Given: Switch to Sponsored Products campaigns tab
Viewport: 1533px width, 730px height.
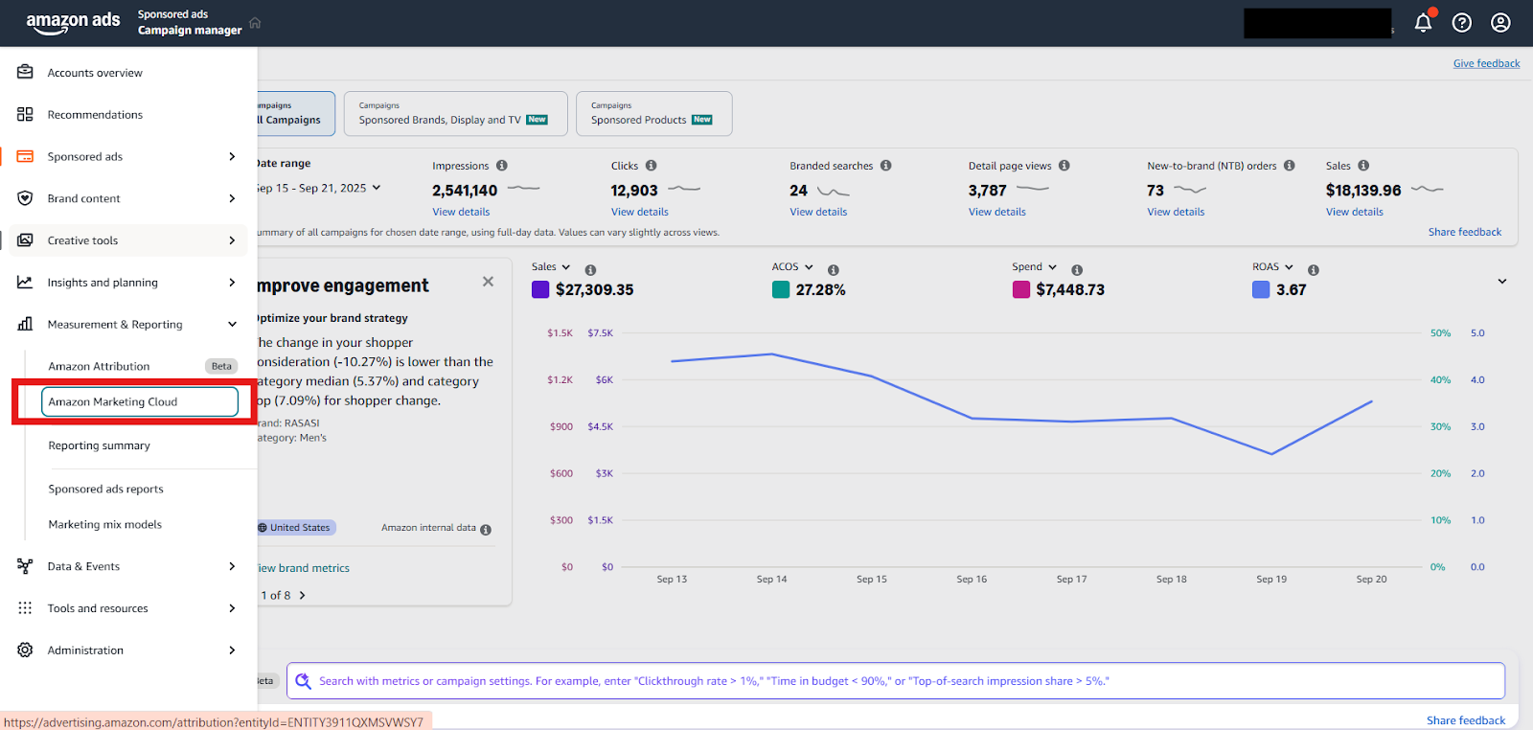Looking at the screenshot, I should (x=653, y=113).
